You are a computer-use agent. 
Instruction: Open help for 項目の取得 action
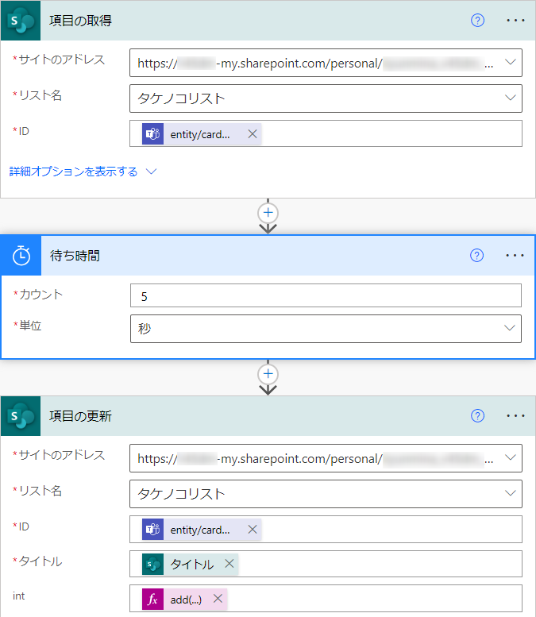tap(477, 21)
